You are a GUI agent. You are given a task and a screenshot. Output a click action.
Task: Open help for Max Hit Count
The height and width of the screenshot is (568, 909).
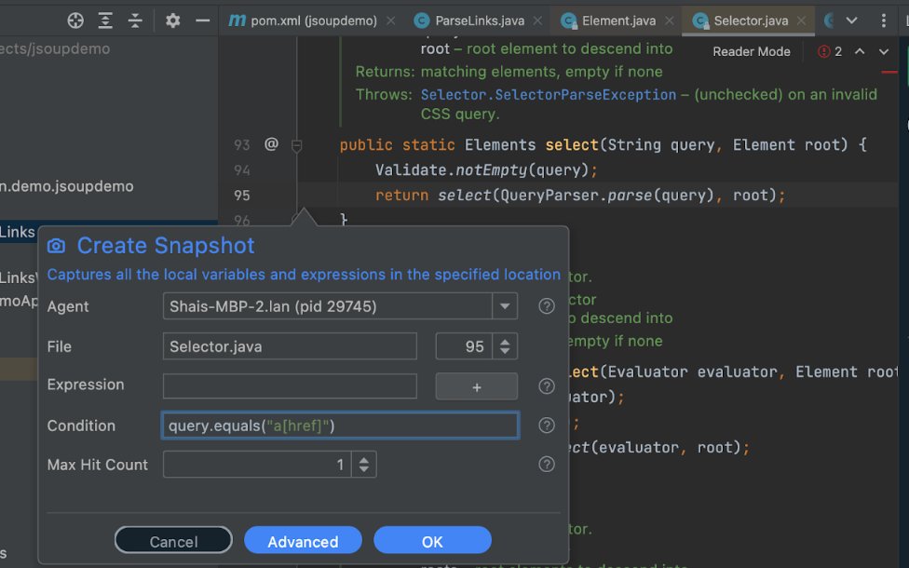pyautogui.click(x=546, y=465)
